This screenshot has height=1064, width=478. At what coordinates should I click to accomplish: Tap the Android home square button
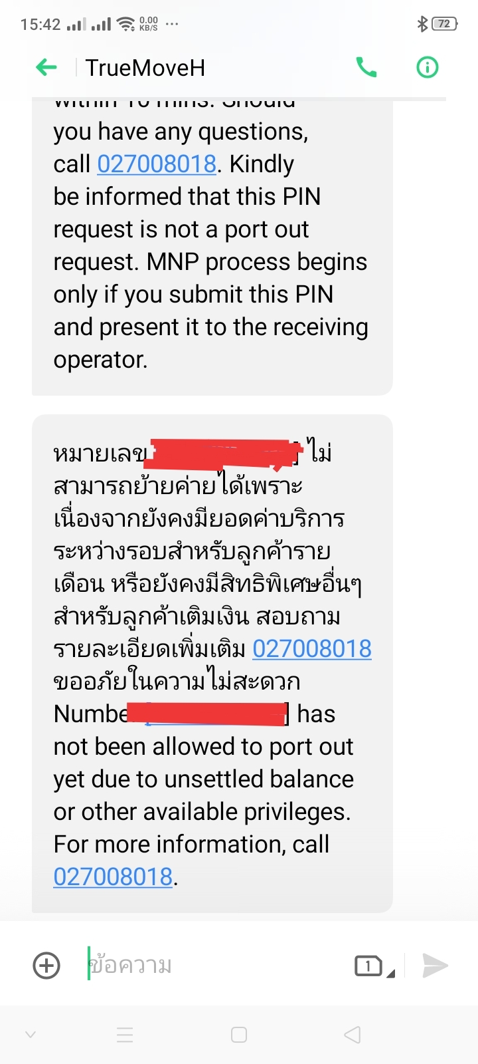coord(239,1035)
